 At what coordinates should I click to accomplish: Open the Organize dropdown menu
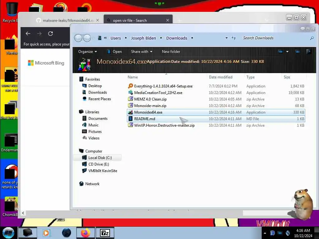[88, 52]
